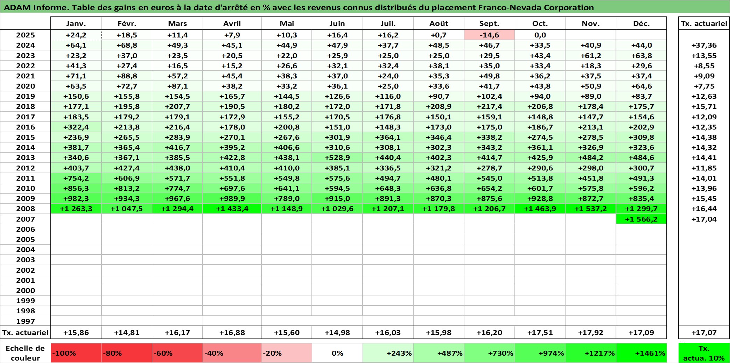Select the +7,75 actuarial rate cell
This screenshot has width=730, height=363.
(x=704, y=86)
